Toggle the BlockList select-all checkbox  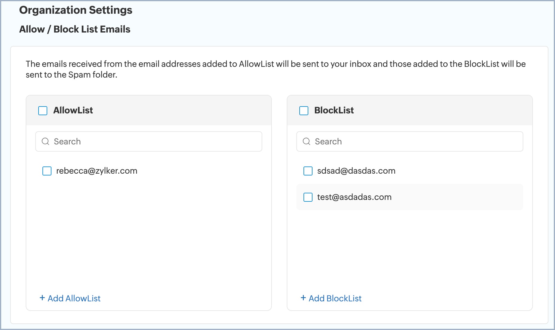(304, 111)
